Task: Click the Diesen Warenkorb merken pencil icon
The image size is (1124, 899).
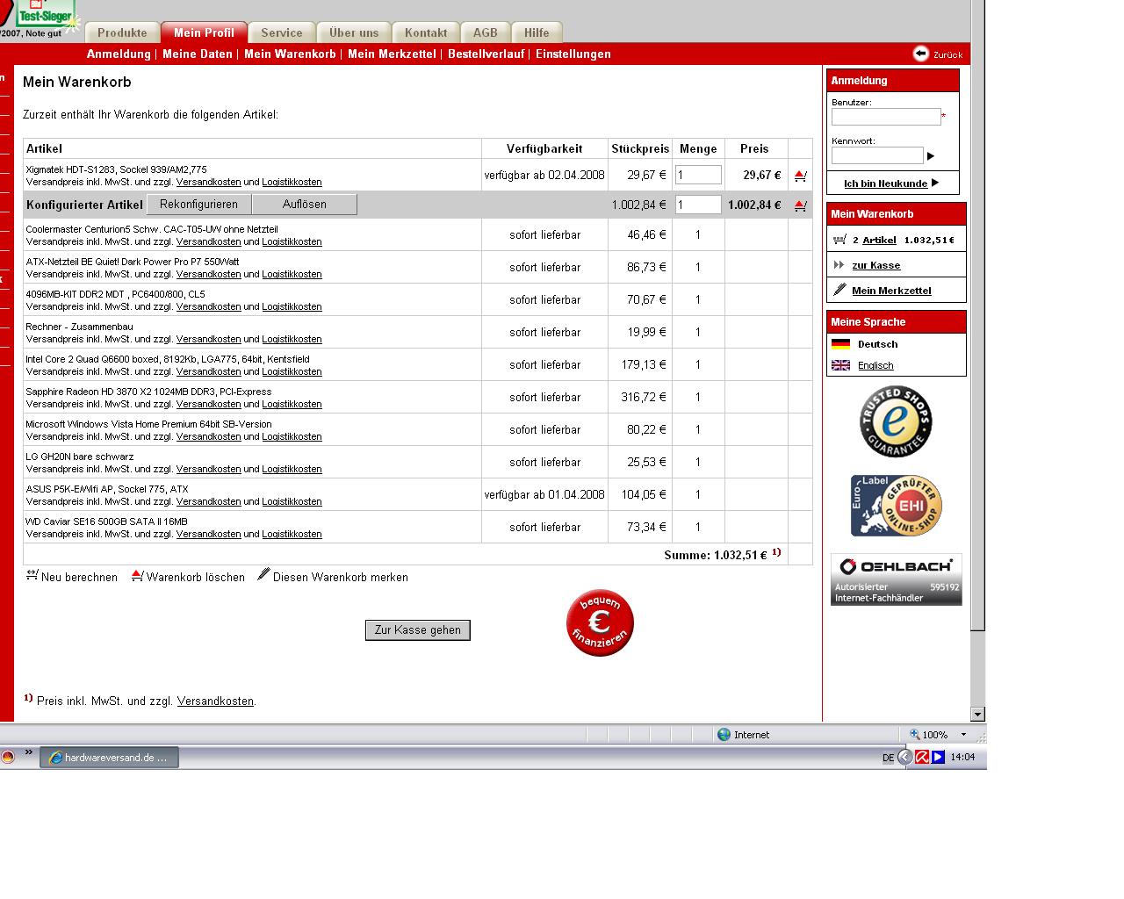Action: click(x=263, y=574)
